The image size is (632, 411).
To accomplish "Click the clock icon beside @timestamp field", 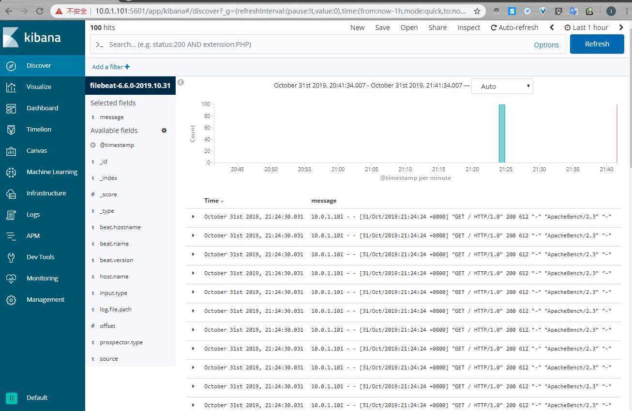I will click(93, 145).
